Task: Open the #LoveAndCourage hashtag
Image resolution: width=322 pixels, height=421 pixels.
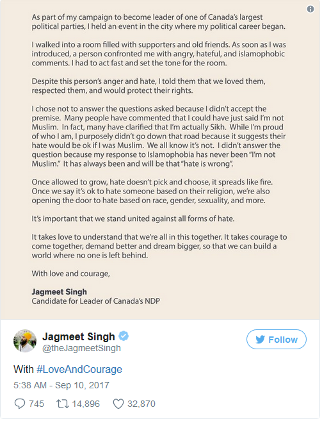Action: pyautogui.click(x=79, y=370)
